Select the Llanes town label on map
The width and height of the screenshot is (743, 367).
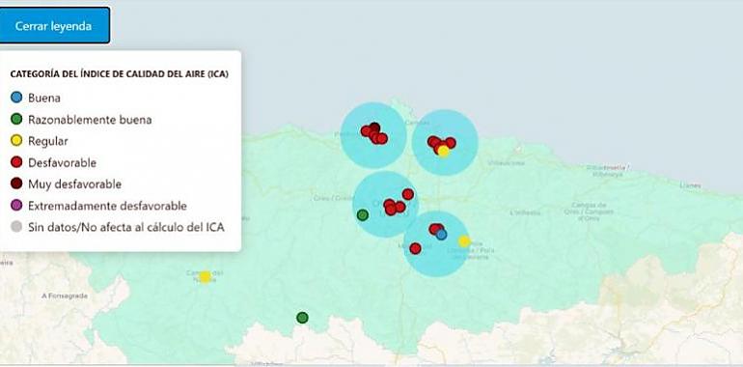[x=690, y=185]
